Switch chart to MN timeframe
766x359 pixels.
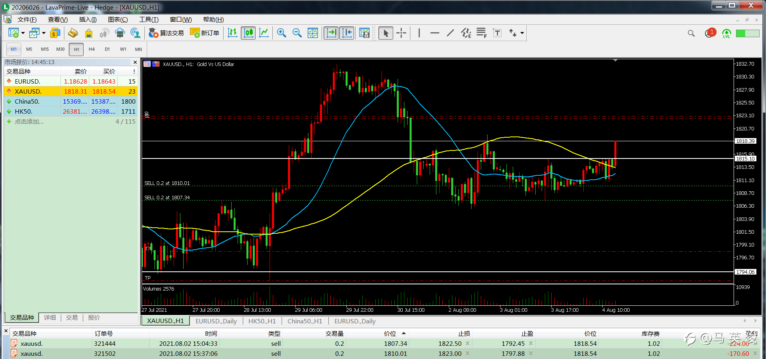(138, 49)
